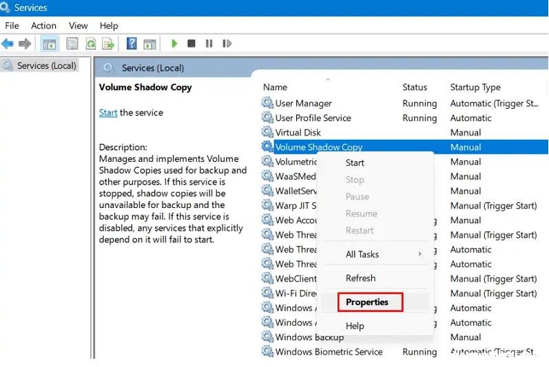The width and height of the screenshot is (549, 367).
Task: Toggle Show/Hide Console Tree toolbar icon
Action: [x=50, y=44]
